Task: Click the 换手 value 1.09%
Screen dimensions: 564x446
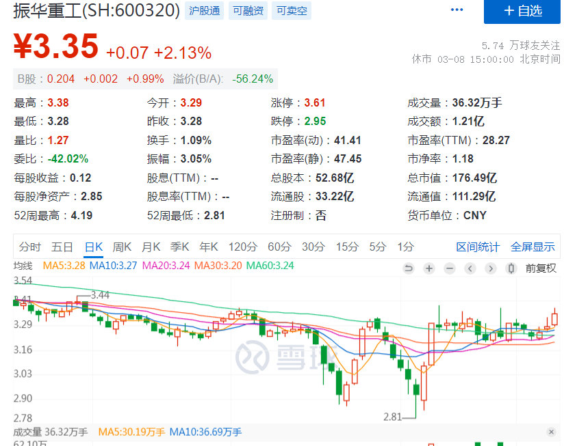Action: tap(196, 140)
